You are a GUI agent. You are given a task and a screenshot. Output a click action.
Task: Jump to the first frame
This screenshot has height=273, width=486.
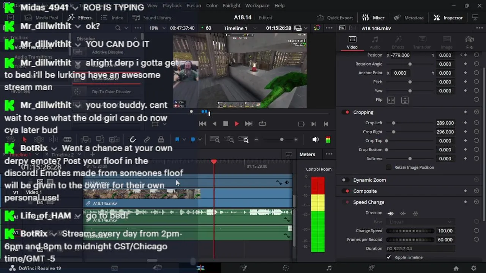(x=203, y=124)
